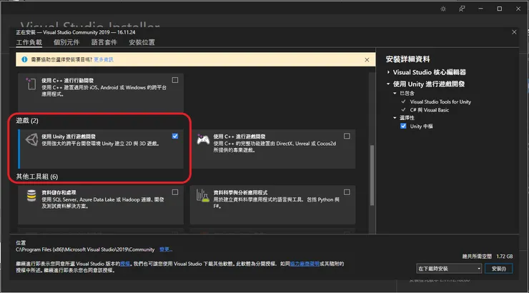Click the workloads list vertical scrollbar
Image resolution: width=529 pixels, height=293 pixels.
pos(372,175)
